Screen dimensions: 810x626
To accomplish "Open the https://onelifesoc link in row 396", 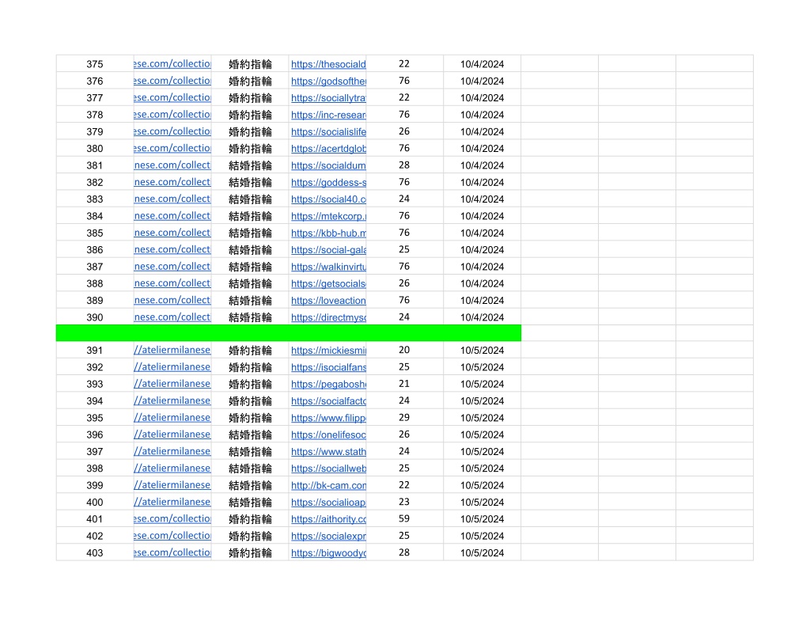I will (328, 434).
